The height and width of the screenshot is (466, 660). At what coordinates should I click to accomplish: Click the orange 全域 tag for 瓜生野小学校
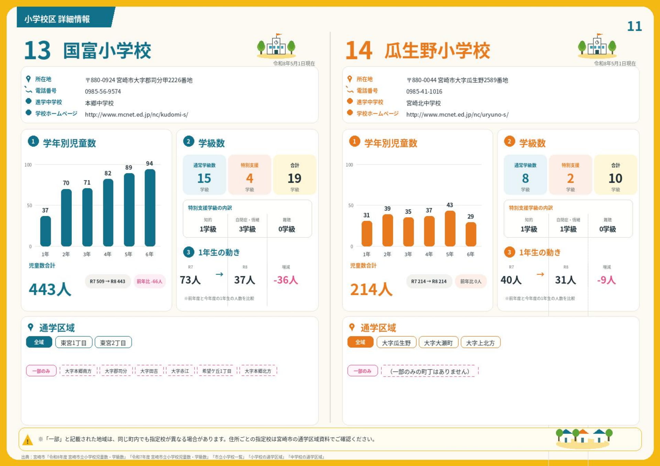(x=360, y=342)
